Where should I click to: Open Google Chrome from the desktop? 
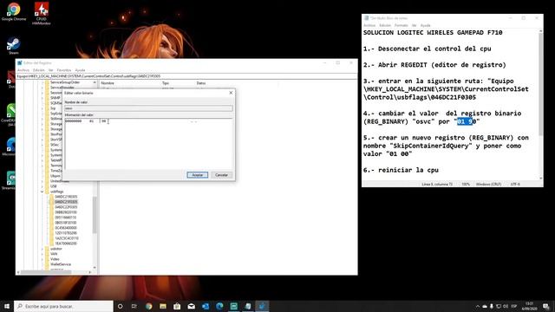pyautogui.click(x=14, y=11)
